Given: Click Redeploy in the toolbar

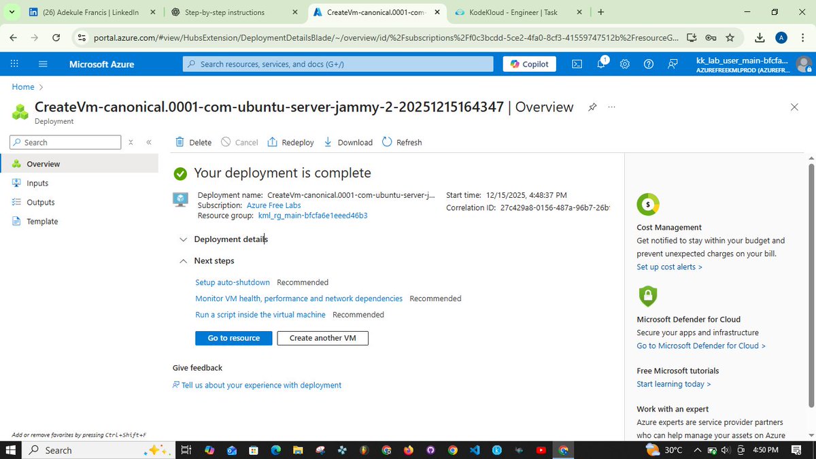Looking at the screenshot, I should pos(290,142).
